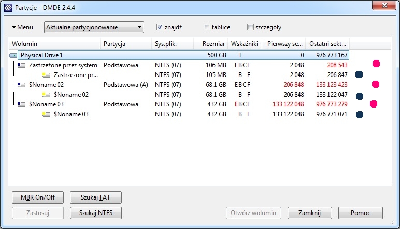Viewport: 400px width, 229px height.
Task: Click the 500 GB size cell
Action: pyautogui.click(x=217, y=55)
